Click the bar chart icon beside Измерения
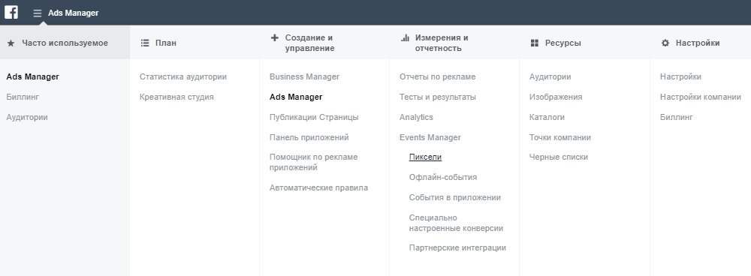 tap(405, 37)
